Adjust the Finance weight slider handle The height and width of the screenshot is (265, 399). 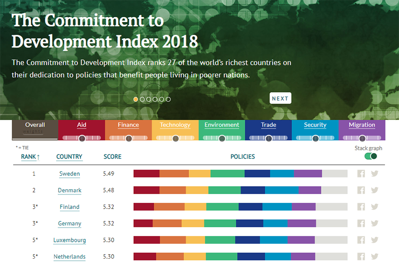[129, 138]
